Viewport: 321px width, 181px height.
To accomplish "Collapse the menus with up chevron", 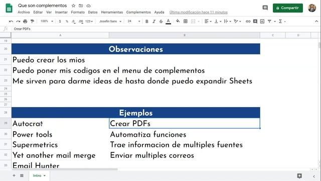I will click(316, 21).
